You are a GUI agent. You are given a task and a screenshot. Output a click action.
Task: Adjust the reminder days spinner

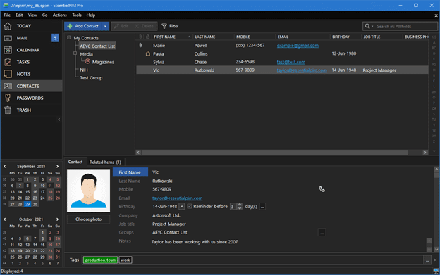point(240,207)
